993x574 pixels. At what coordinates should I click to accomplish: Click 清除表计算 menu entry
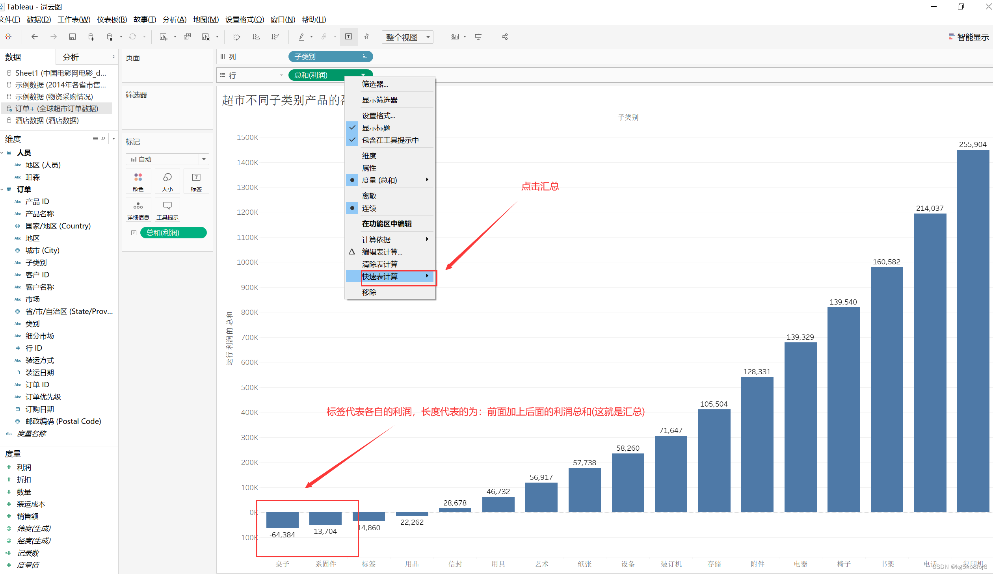point(390,264)
